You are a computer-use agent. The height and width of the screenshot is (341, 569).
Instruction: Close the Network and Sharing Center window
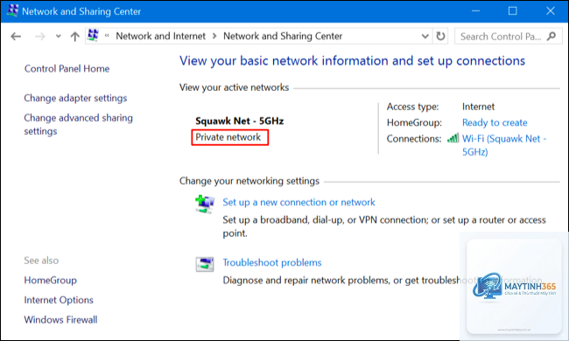[551, 11]
